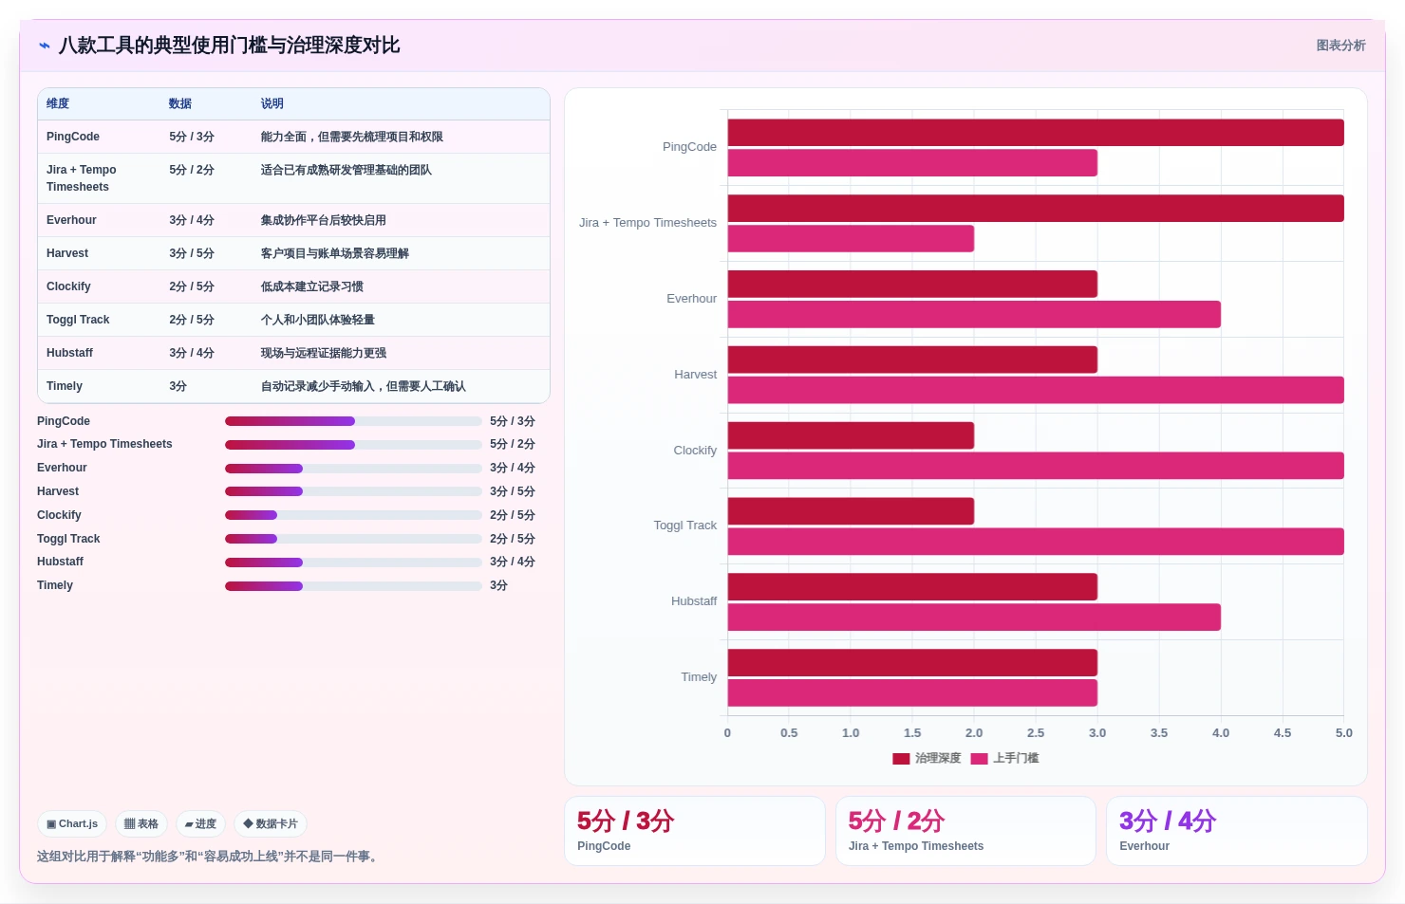Click Timely 治理深度 chart bar
This screenshot has width=1405, height=904.
pyautogui.click(x=912, y=663)
